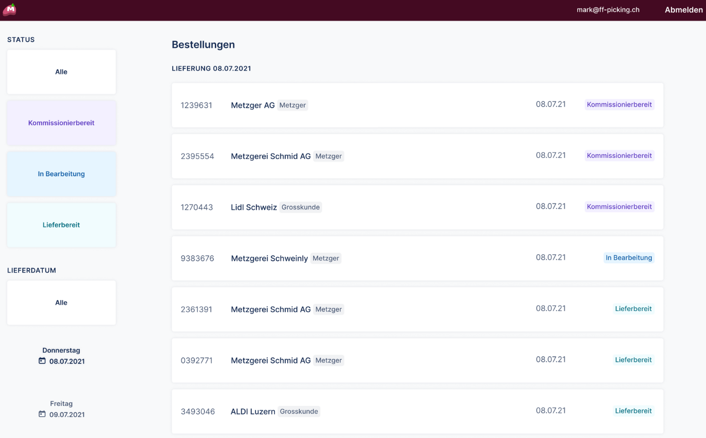The image size is (706, 438).
Task: Select the Lieferbereit status filter
Action: click(61, 225)
